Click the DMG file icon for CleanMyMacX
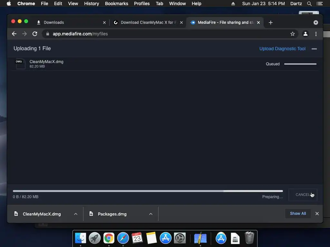Viewport: 330px width, 247px height. (x=20, y=64)
